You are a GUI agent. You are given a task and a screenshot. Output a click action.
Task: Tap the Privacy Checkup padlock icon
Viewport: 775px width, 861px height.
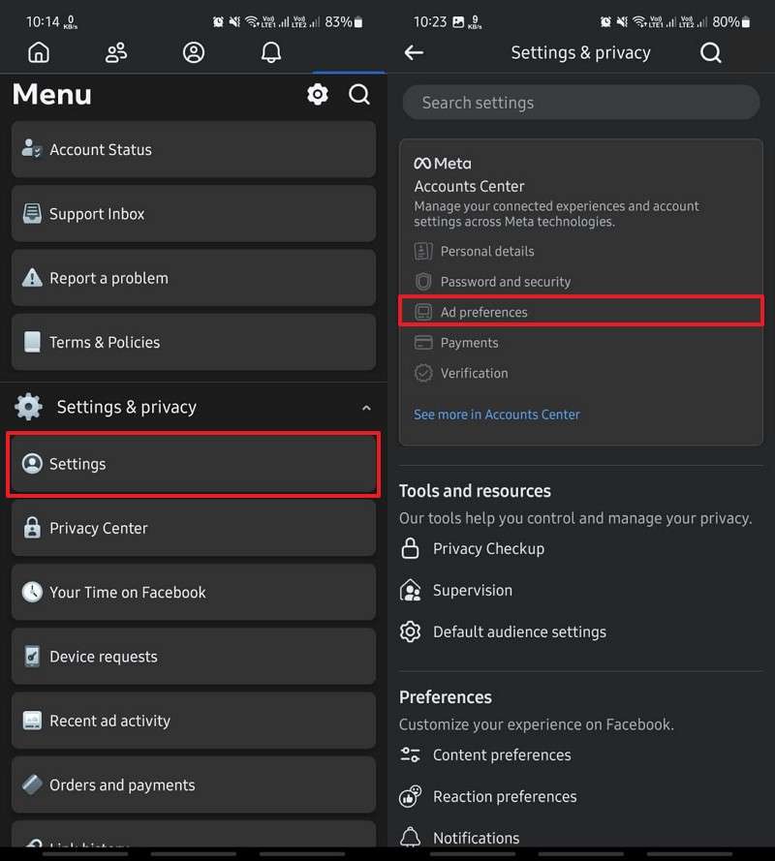pyautogui.click(x=411, y=548)
